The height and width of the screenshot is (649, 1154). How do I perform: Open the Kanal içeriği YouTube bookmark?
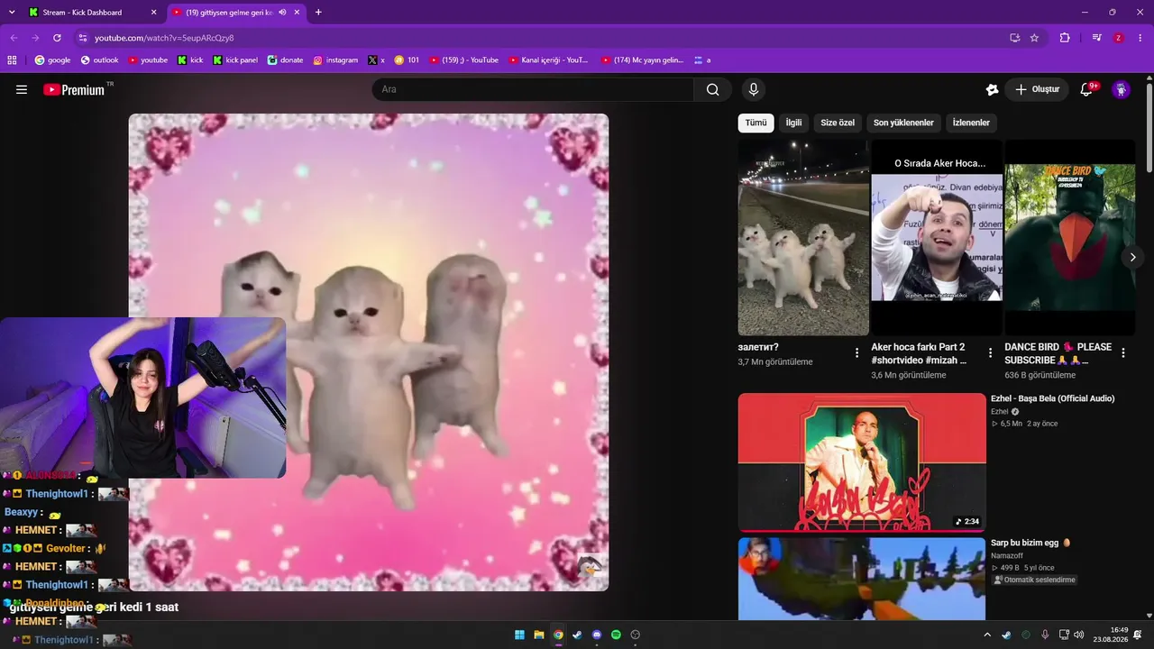(x=548, y=60)
